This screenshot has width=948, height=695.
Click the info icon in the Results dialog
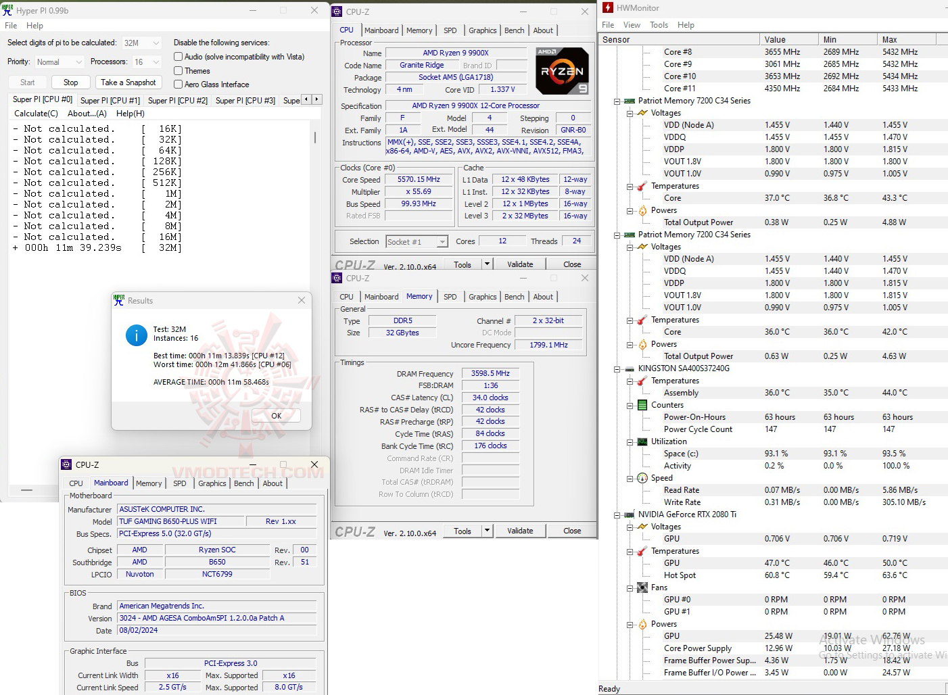coord(136,335)
